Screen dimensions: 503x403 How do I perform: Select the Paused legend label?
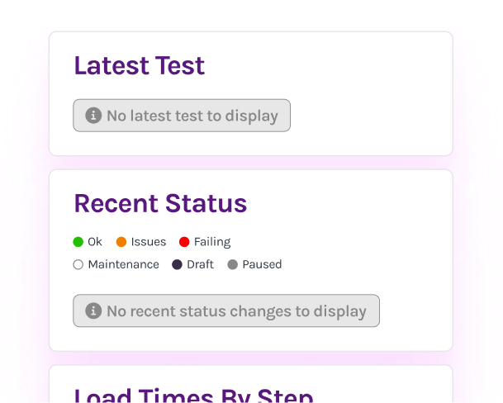click(262, 265)
